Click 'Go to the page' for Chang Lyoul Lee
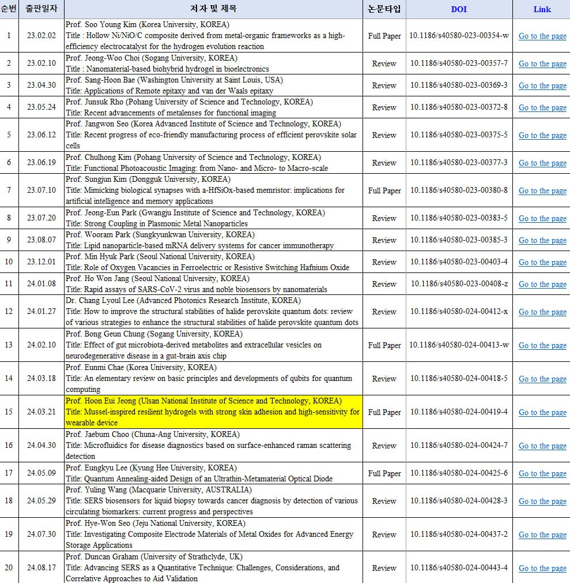The image size is (570, 583). [x=542, y=312]
